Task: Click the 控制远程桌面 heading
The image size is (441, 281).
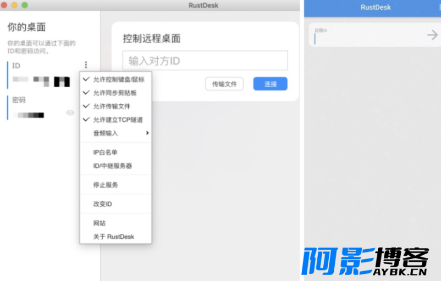Action: pos(152,38)
